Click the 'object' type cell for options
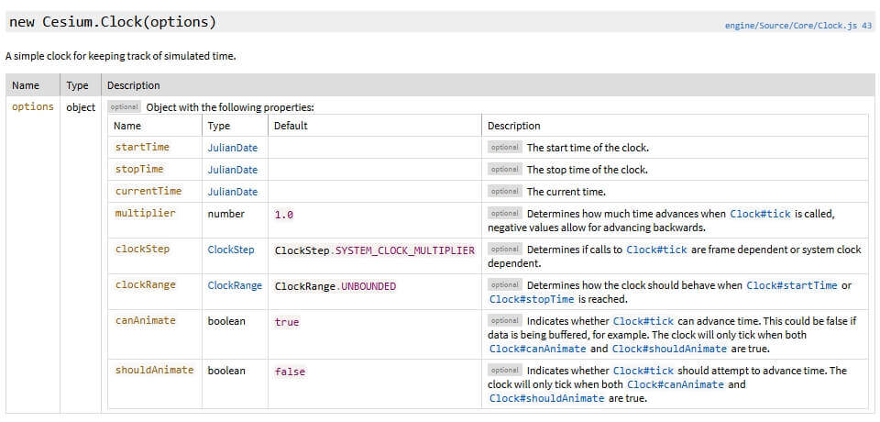The width and height of the screenshot is (880, 422). [81, 107]
